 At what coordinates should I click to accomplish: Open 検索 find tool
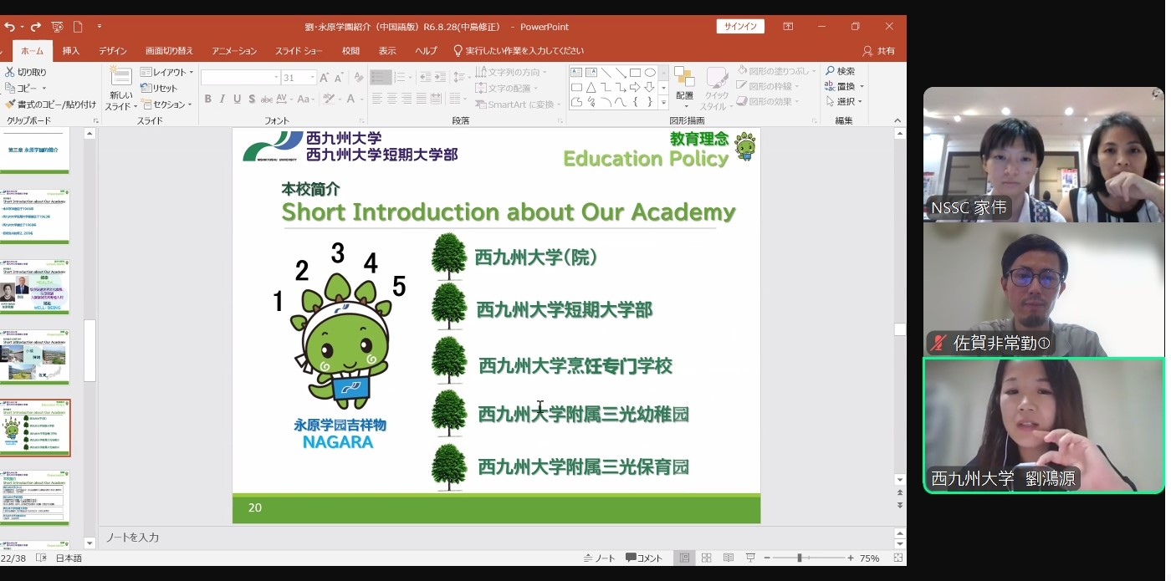[x=840, y=72]
